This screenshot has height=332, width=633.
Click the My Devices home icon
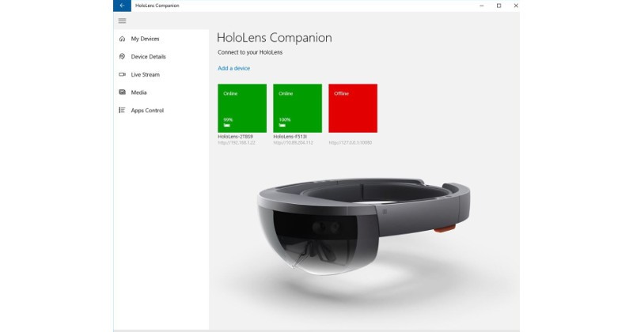coord(123,39)
